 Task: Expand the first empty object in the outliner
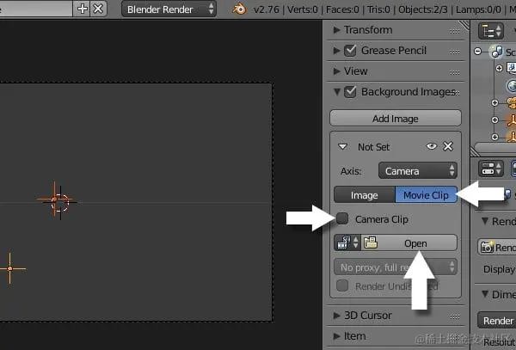(x=494, y=120)
